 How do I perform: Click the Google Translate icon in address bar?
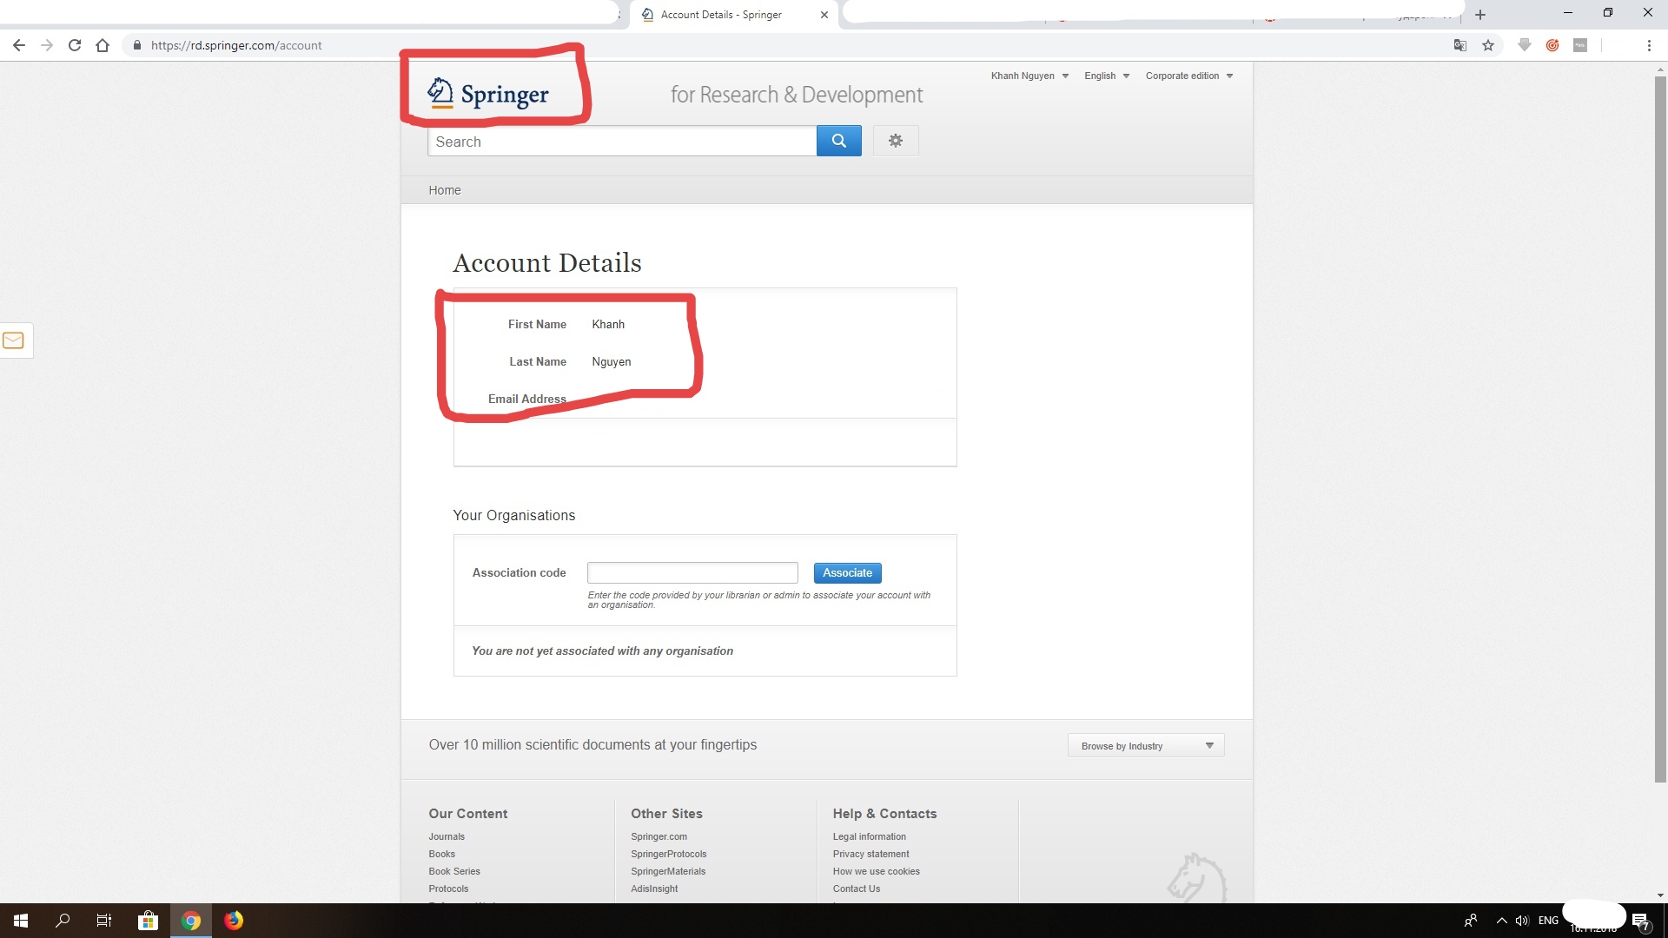(x=1460, y=45)
